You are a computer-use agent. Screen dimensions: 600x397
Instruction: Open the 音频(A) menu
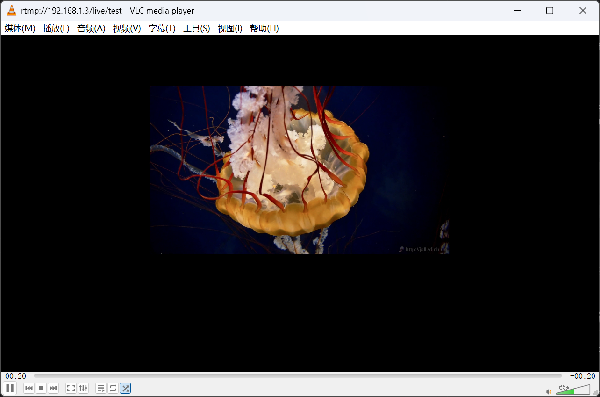(91, 29)
